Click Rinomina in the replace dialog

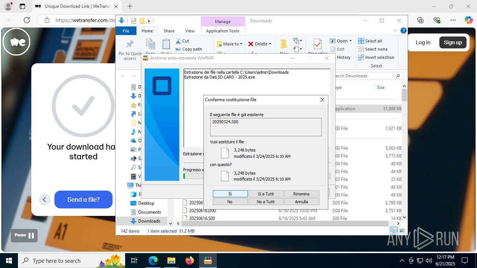[x=301, y=194]
